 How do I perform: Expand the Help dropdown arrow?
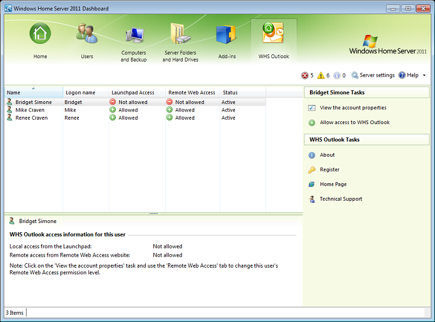pos(424,75)
